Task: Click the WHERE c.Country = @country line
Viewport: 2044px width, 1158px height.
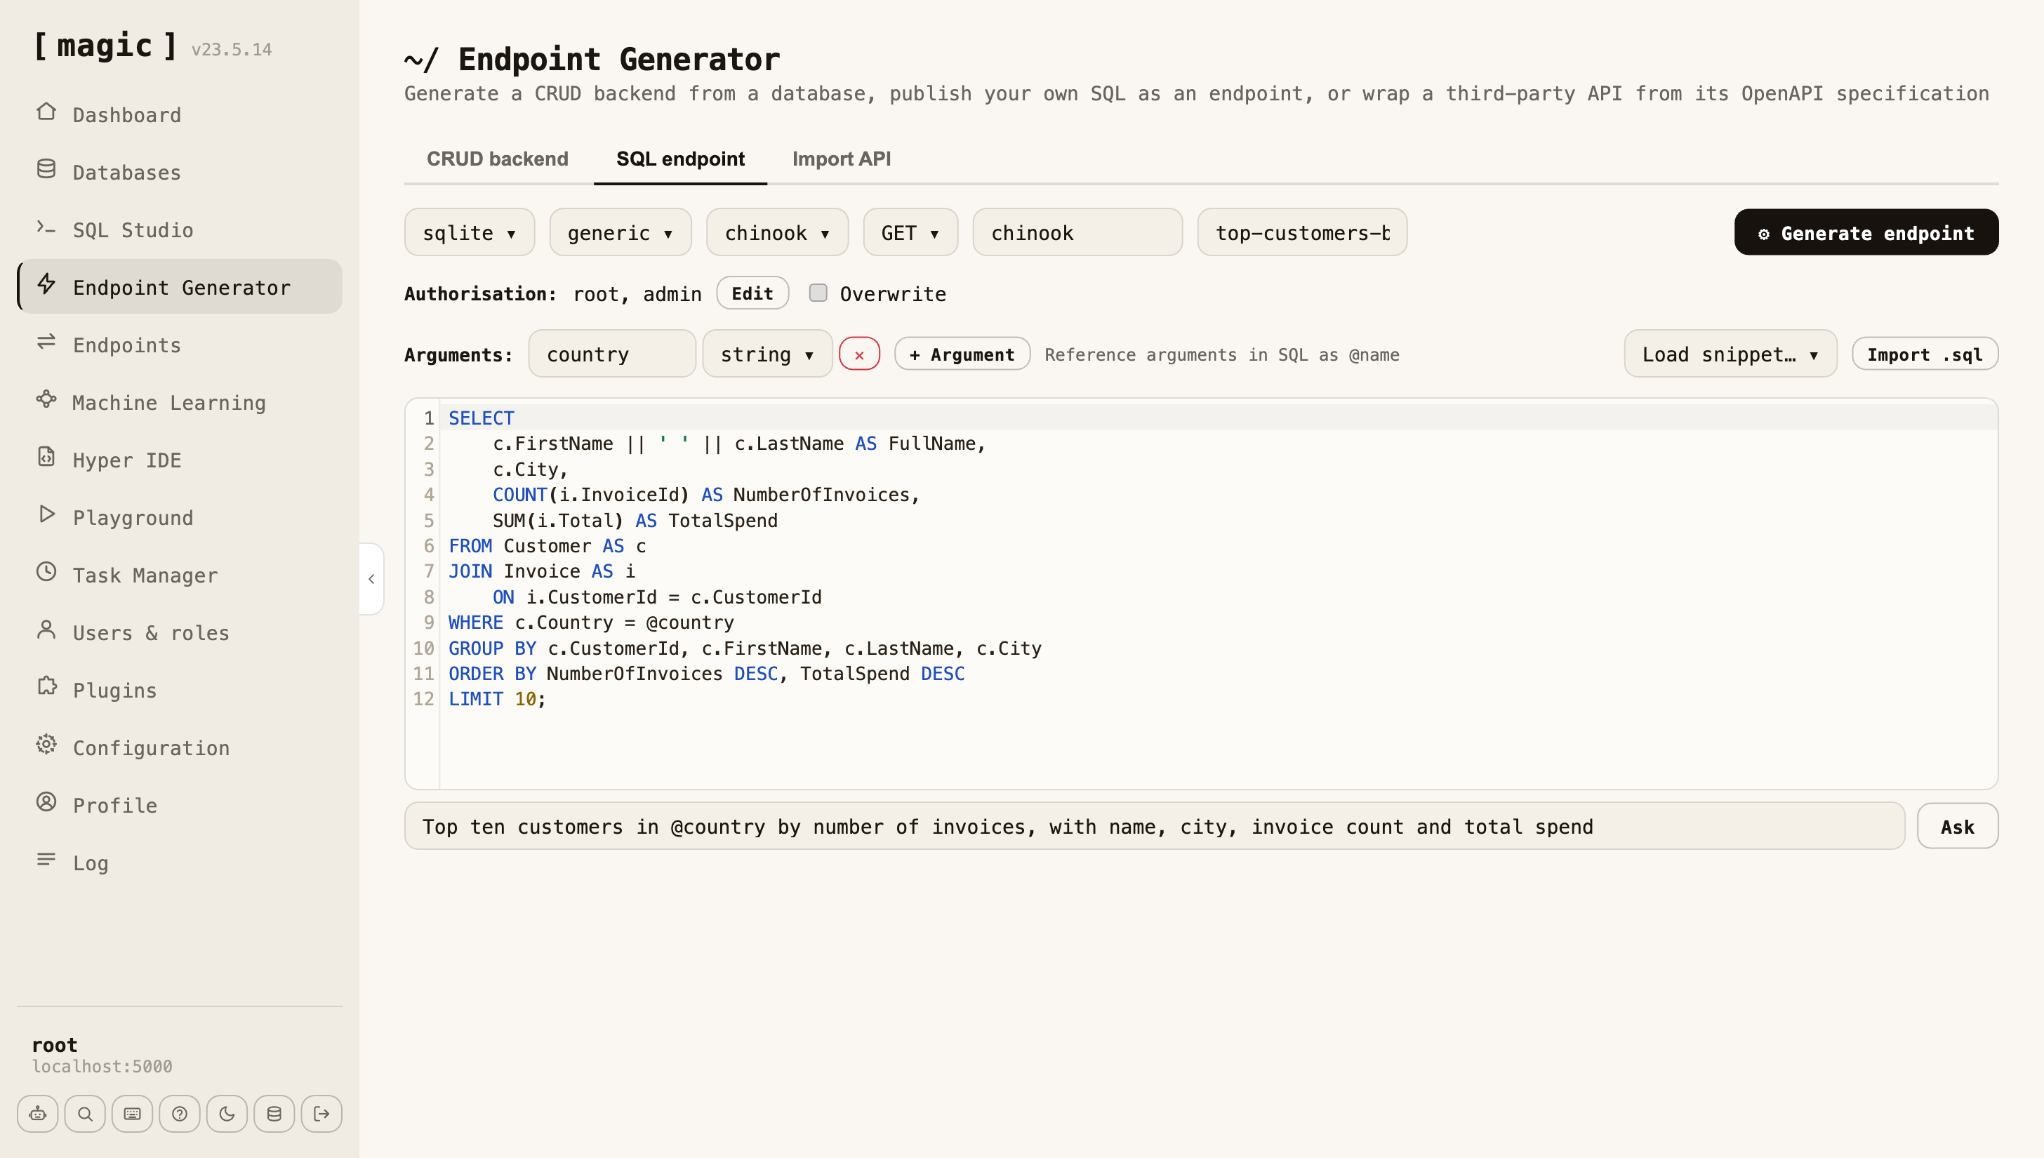Action: (x=1219, y=622)
